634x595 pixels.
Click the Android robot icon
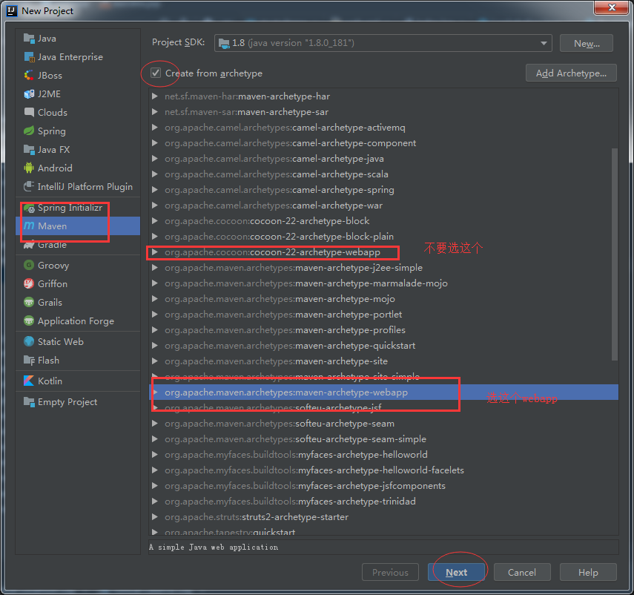tap(29, 168)
